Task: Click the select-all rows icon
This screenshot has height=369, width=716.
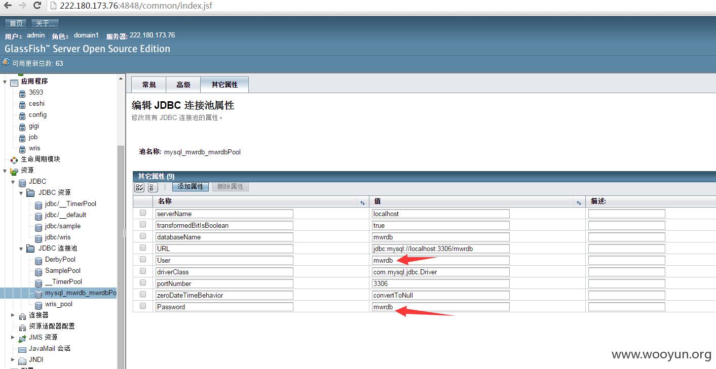Action: click(x=139, y=187)
